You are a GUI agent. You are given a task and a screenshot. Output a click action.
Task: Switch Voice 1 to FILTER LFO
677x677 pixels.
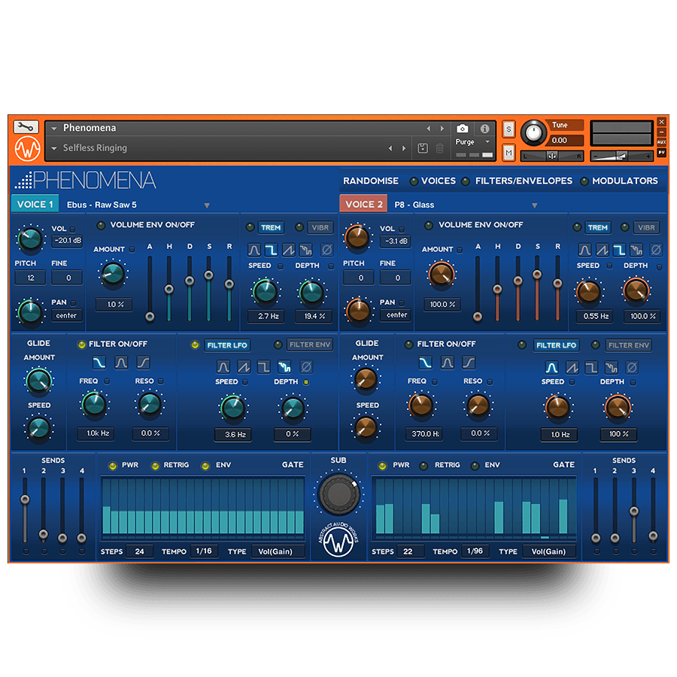(x=227, y=345)
